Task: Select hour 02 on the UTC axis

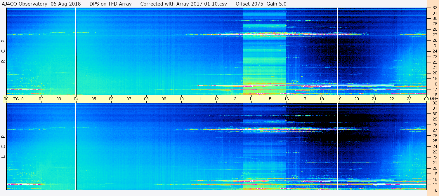Action: [41, 99]
